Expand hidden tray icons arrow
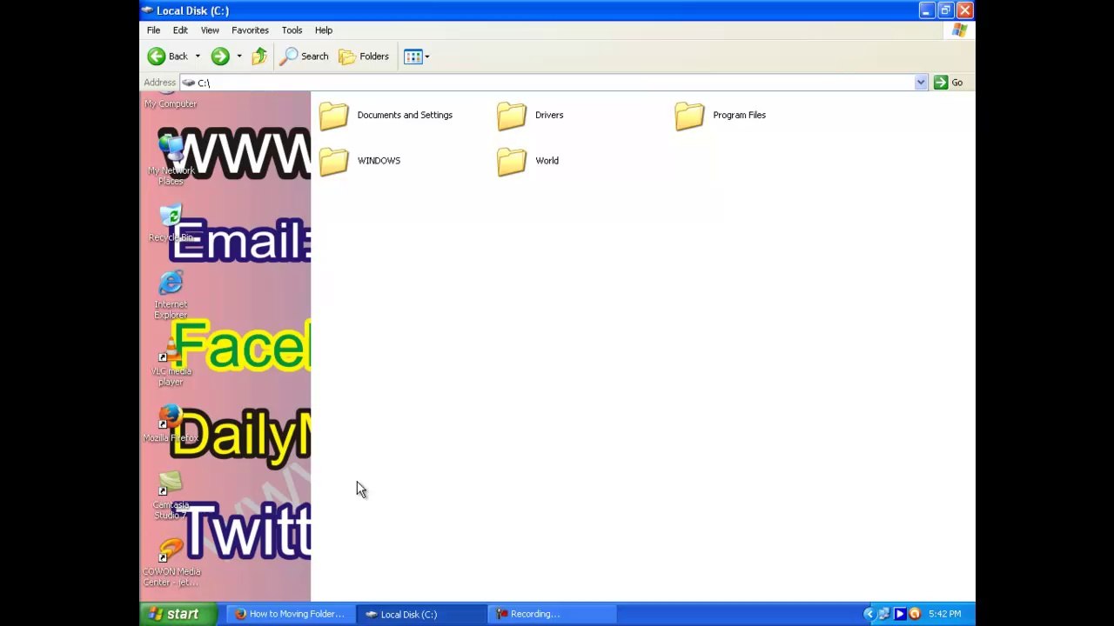Image resolution: width=1114 pixels, height=626 pixels. 869,614
